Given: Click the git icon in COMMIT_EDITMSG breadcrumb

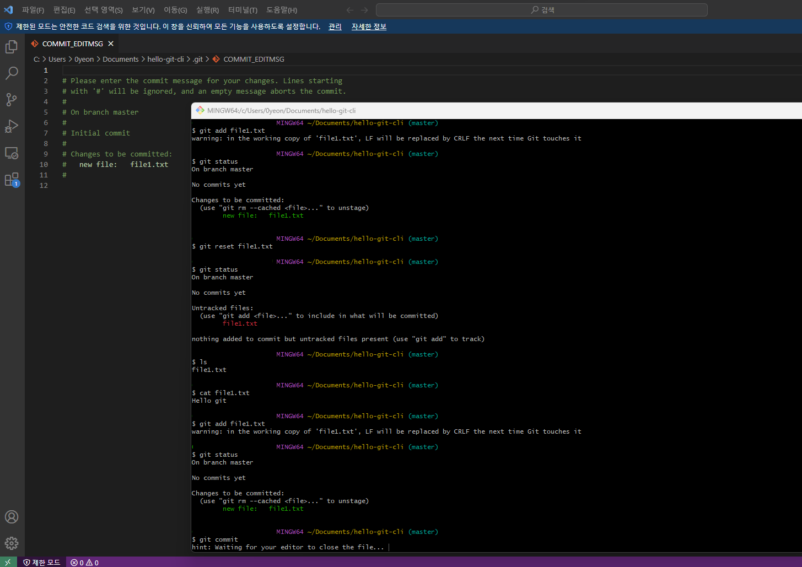Looking at the screenshot, I should (216, 59).
